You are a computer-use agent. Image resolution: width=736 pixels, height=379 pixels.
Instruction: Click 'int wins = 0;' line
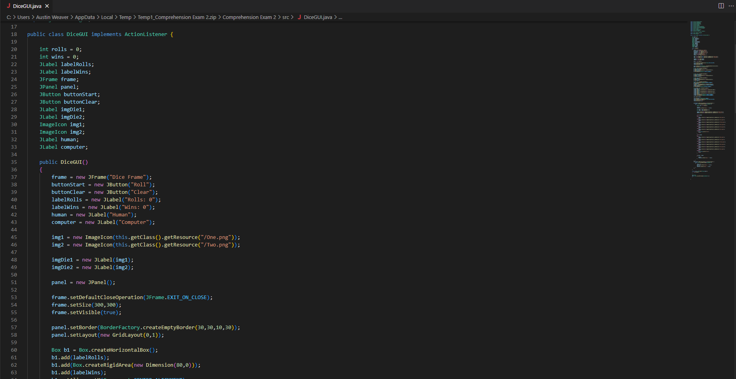59,57
